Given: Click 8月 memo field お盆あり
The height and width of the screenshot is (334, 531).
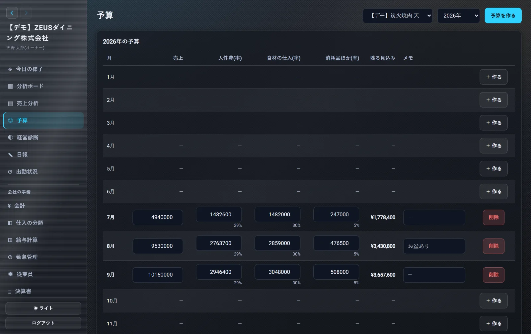Looking at the screenshot, I should coord(434,246).
